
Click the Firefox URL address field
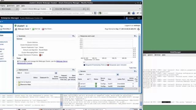click(46, 13)
